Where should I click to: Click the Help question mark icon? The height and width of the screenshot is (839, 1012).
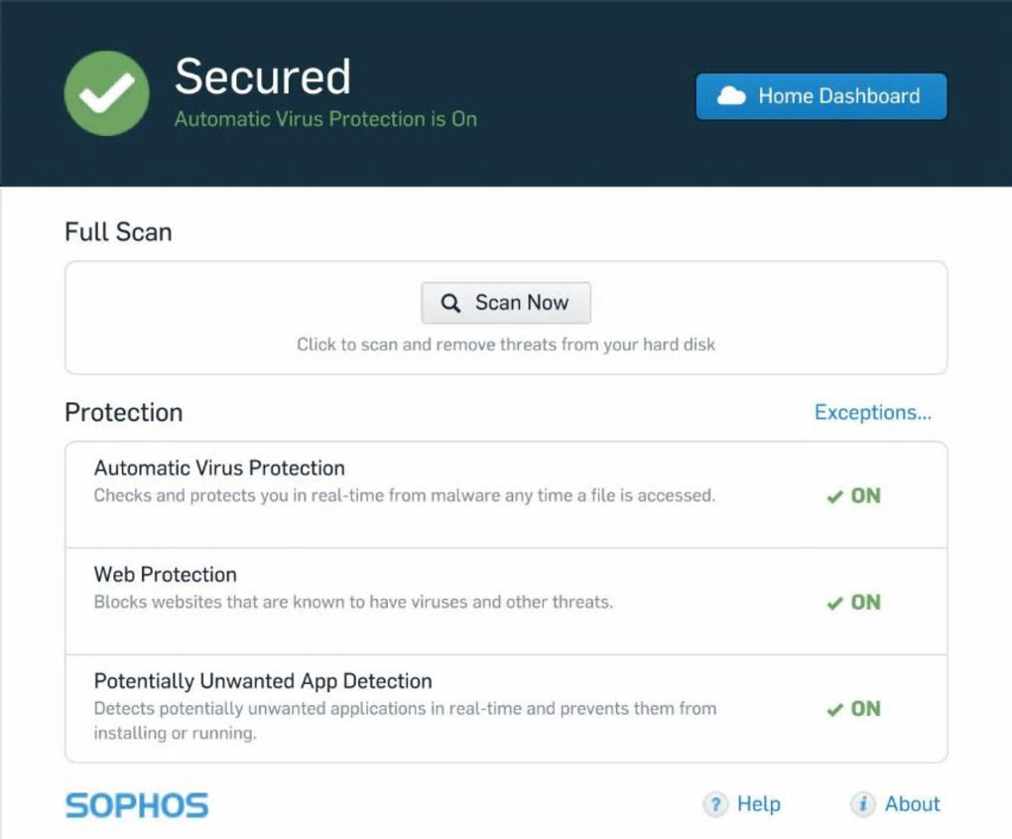tap(715, 804)
